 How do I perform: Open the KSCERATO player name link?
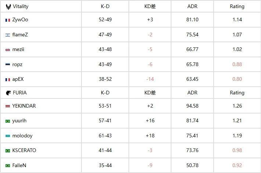click(x=24, y=151)
